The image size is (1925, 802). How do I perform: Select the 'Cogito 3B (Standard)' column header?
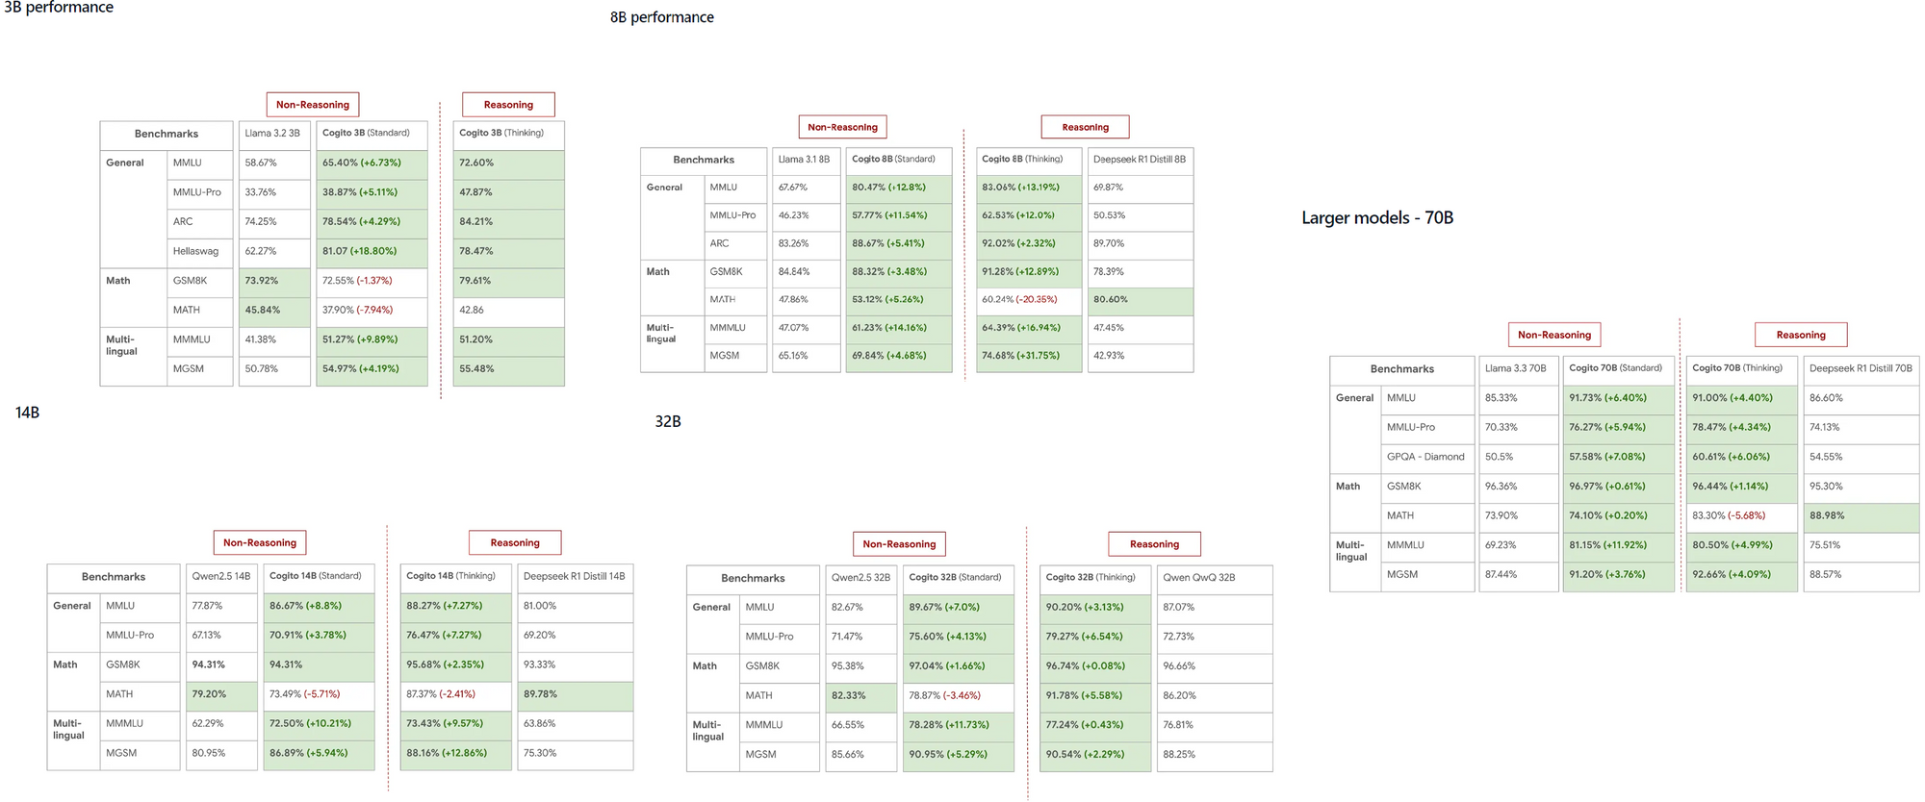coord(372,134)
